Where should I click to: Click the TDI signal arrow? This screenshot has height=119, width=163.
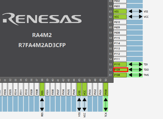click(135, 65)
